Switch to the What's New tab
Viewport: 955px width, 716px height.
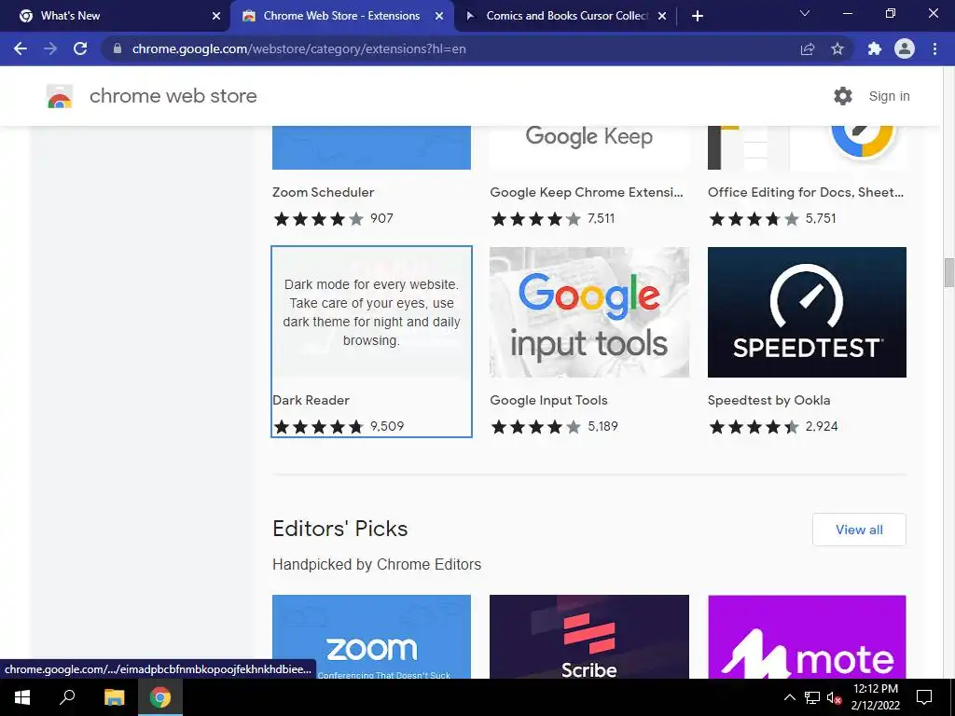(x=115, y=16)
